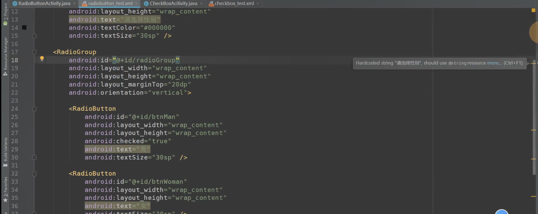Open the Resource Manager tool window
This screenshot has height=214, width=538.
click(x=5, y=57)
